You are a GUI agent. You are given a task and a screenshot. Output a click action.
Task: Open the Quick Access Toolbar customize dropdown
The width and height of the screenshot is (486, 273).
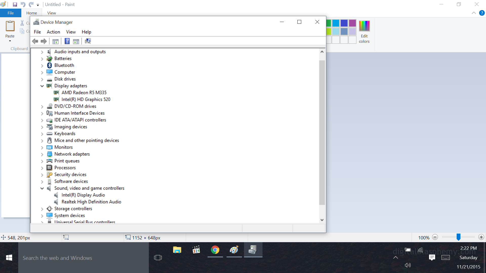coord(38,5)
